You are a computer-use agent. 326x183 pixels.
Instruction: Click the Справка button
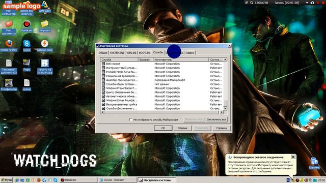point(221,128)
